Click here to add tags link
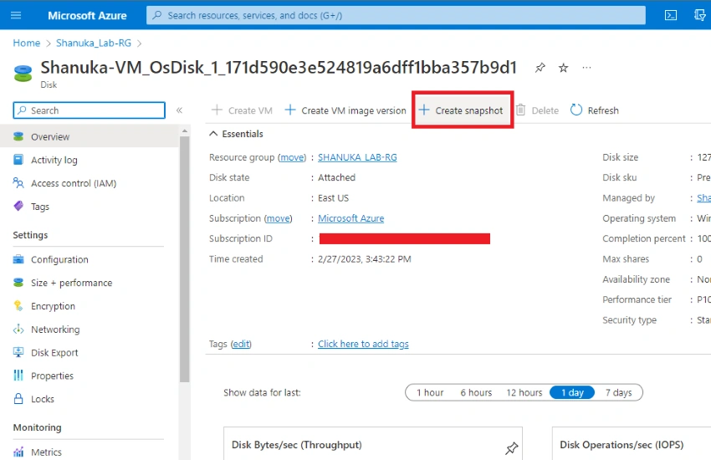Viewport: 711px width, 460px height. tap(363, 344)
